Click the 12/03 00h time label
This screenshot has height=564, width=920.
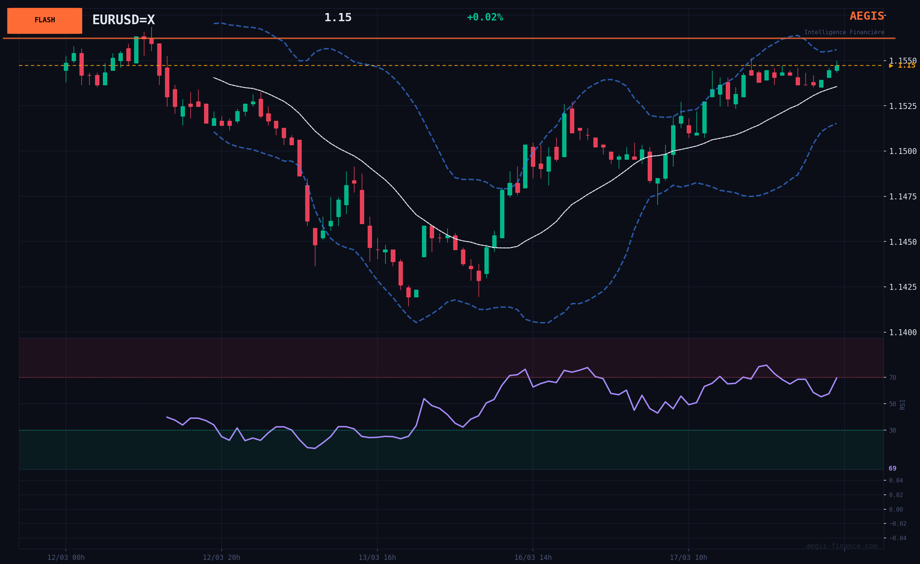point(66,557)
